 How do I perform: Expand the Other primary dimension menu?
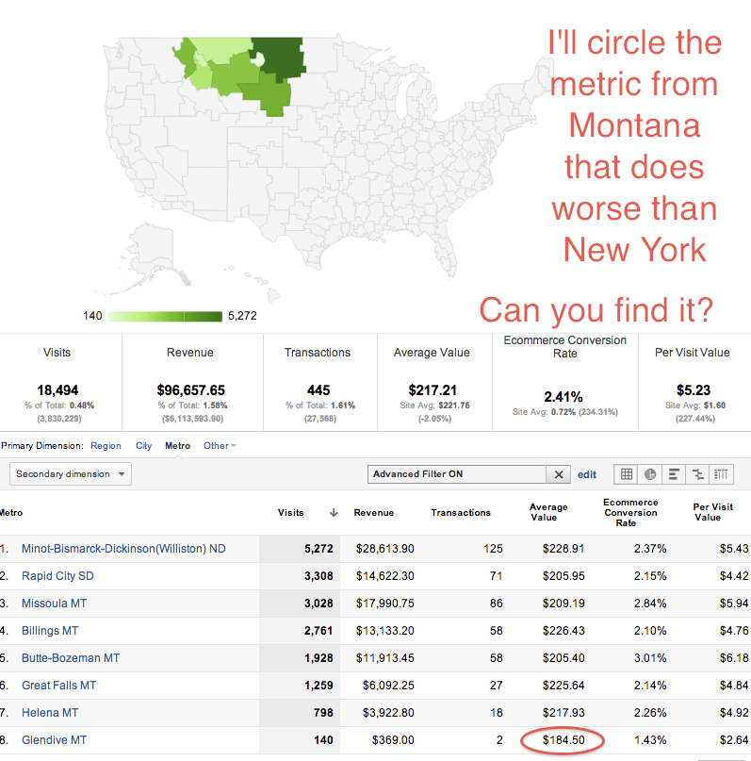[220, 445]
